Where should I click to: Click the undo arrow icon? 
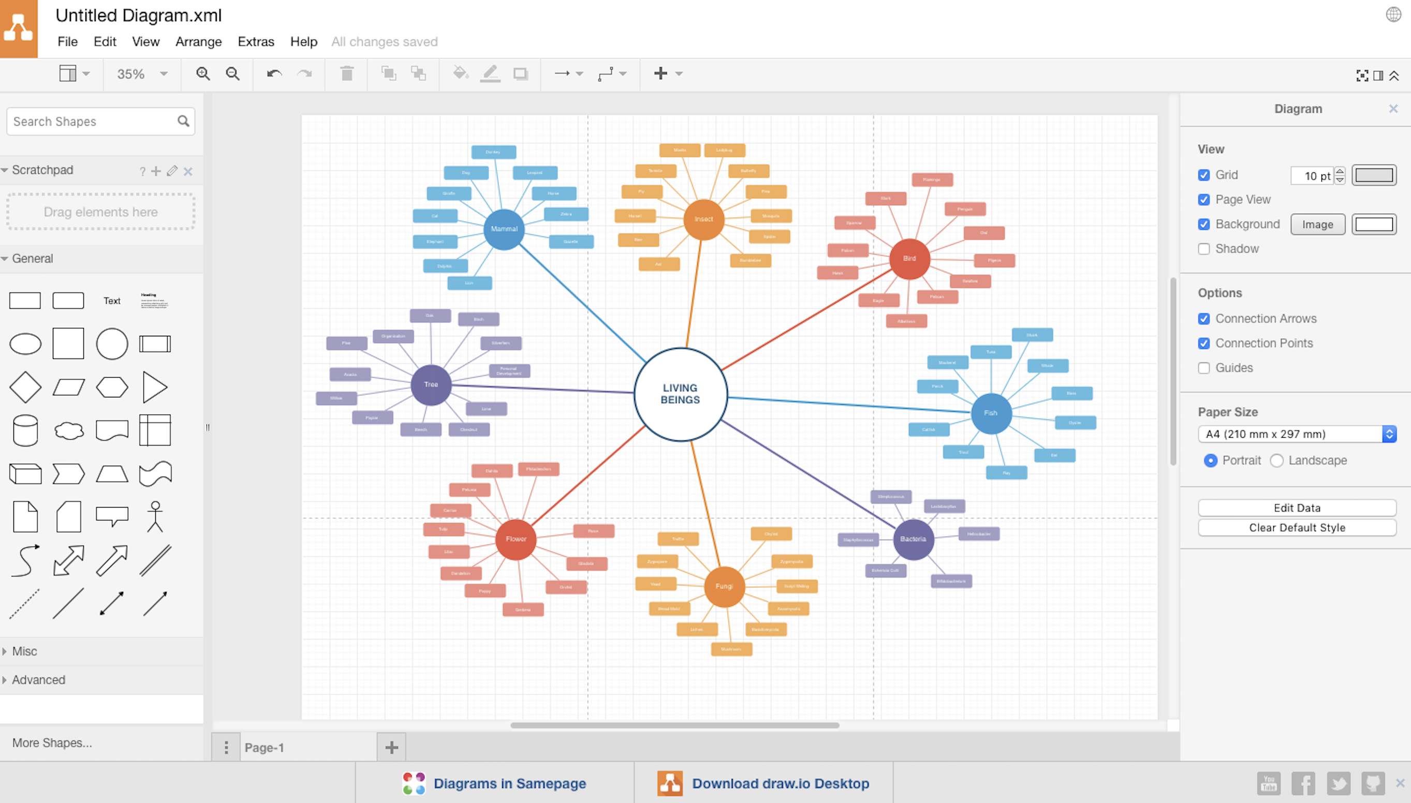(x=274, y=74)
